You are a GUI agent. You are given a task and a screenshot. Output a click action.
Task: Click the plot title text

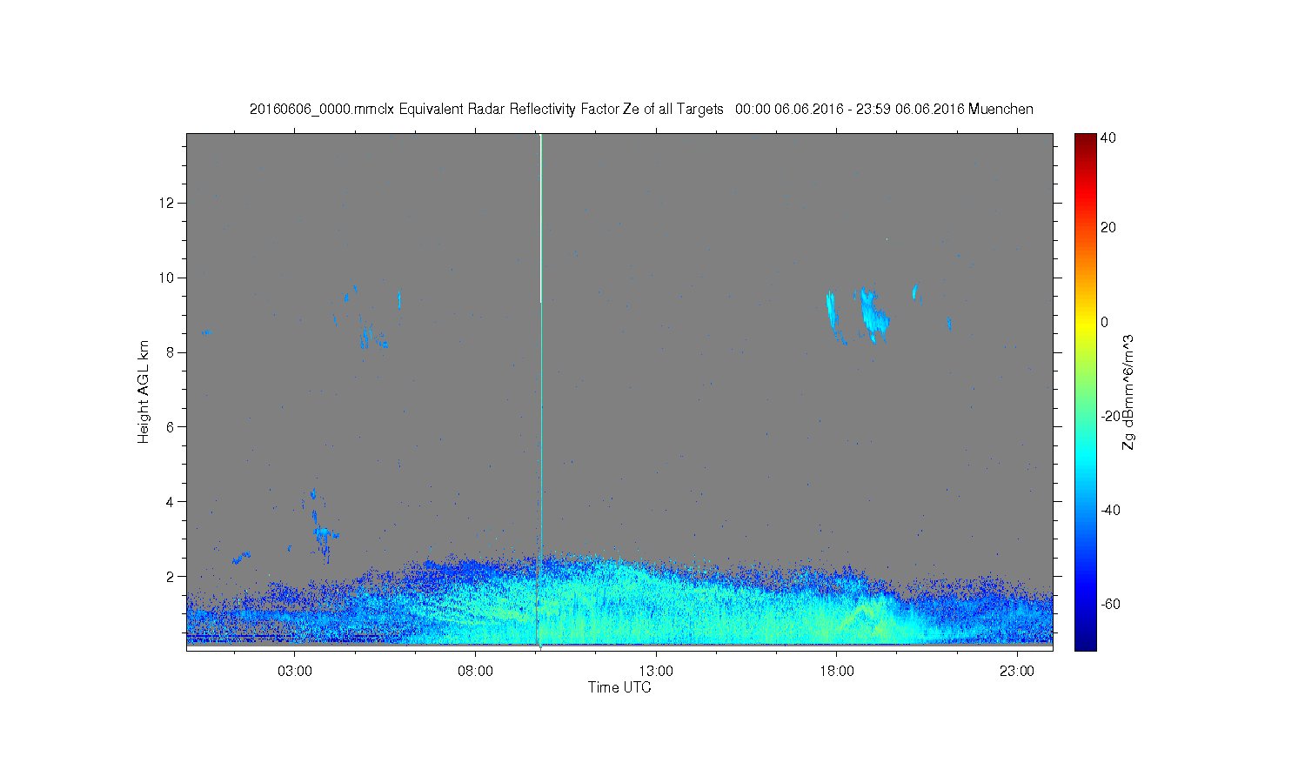coord(641,110)
